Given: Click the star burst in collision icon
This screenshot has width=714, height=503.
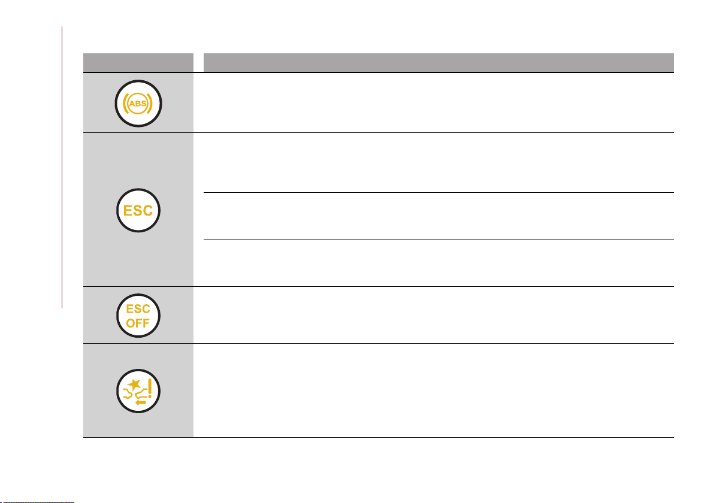Looking at the screenshot, I should click(x=134, y=384).
